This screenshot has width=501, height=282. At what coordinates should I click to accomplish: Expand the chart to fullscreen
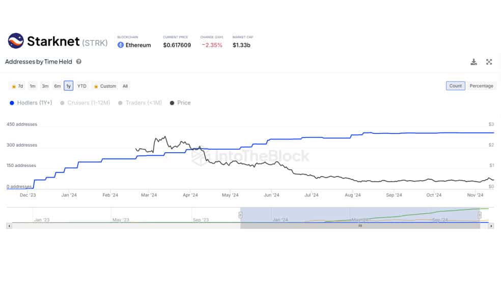coord(489,62)
